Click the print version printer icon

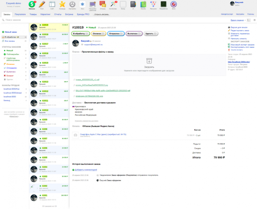pyautogui.click(x=229, y=28)
